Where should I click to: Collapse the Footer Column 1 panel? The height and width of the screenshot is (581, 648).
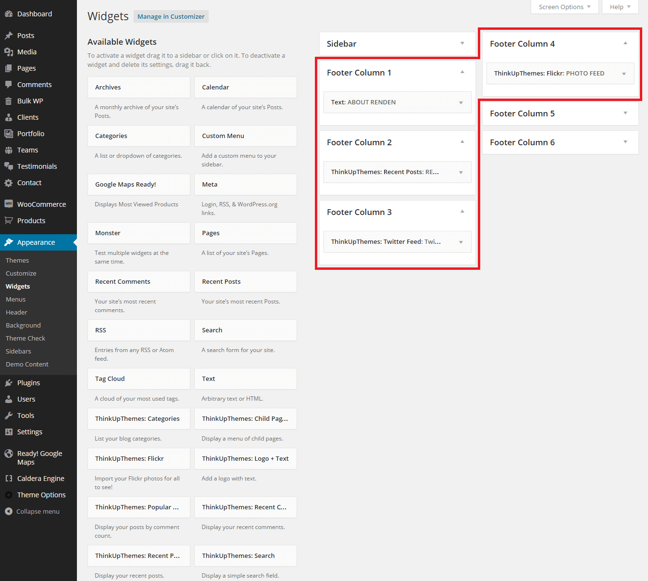pos(462,72)
